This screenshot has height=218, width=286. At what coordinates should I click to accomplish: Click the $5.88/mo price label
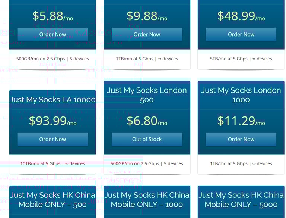[53, 16]
